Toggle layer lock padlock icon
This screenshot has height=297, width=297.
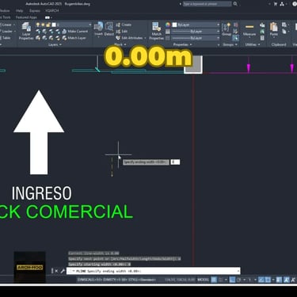[x=48, y=25]
